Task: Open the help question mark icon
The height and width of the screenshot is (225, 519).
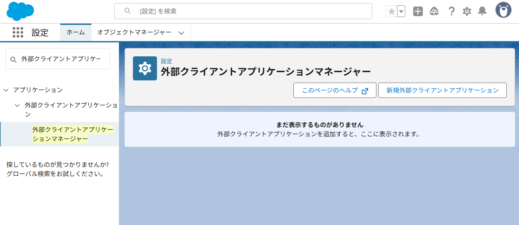Action: 451,12
